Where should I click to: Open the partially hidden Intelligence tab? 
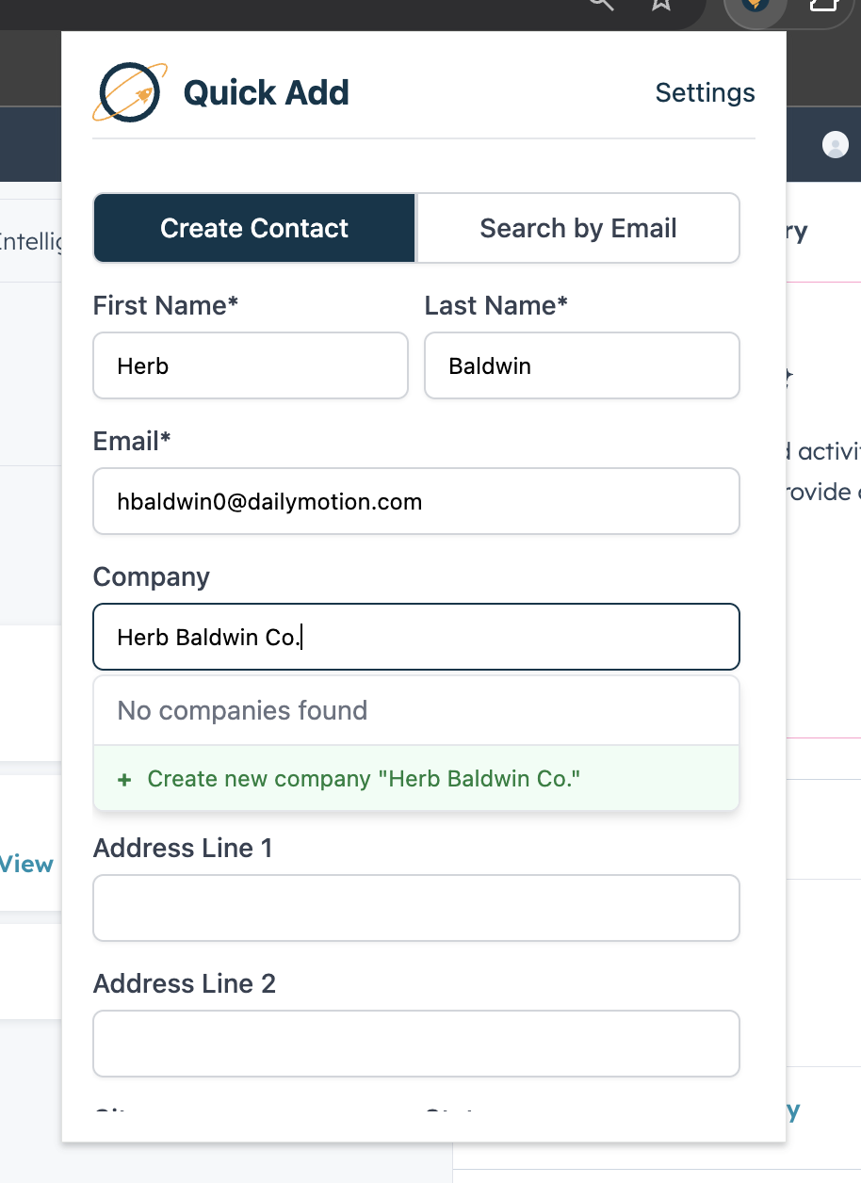point(30,242)
